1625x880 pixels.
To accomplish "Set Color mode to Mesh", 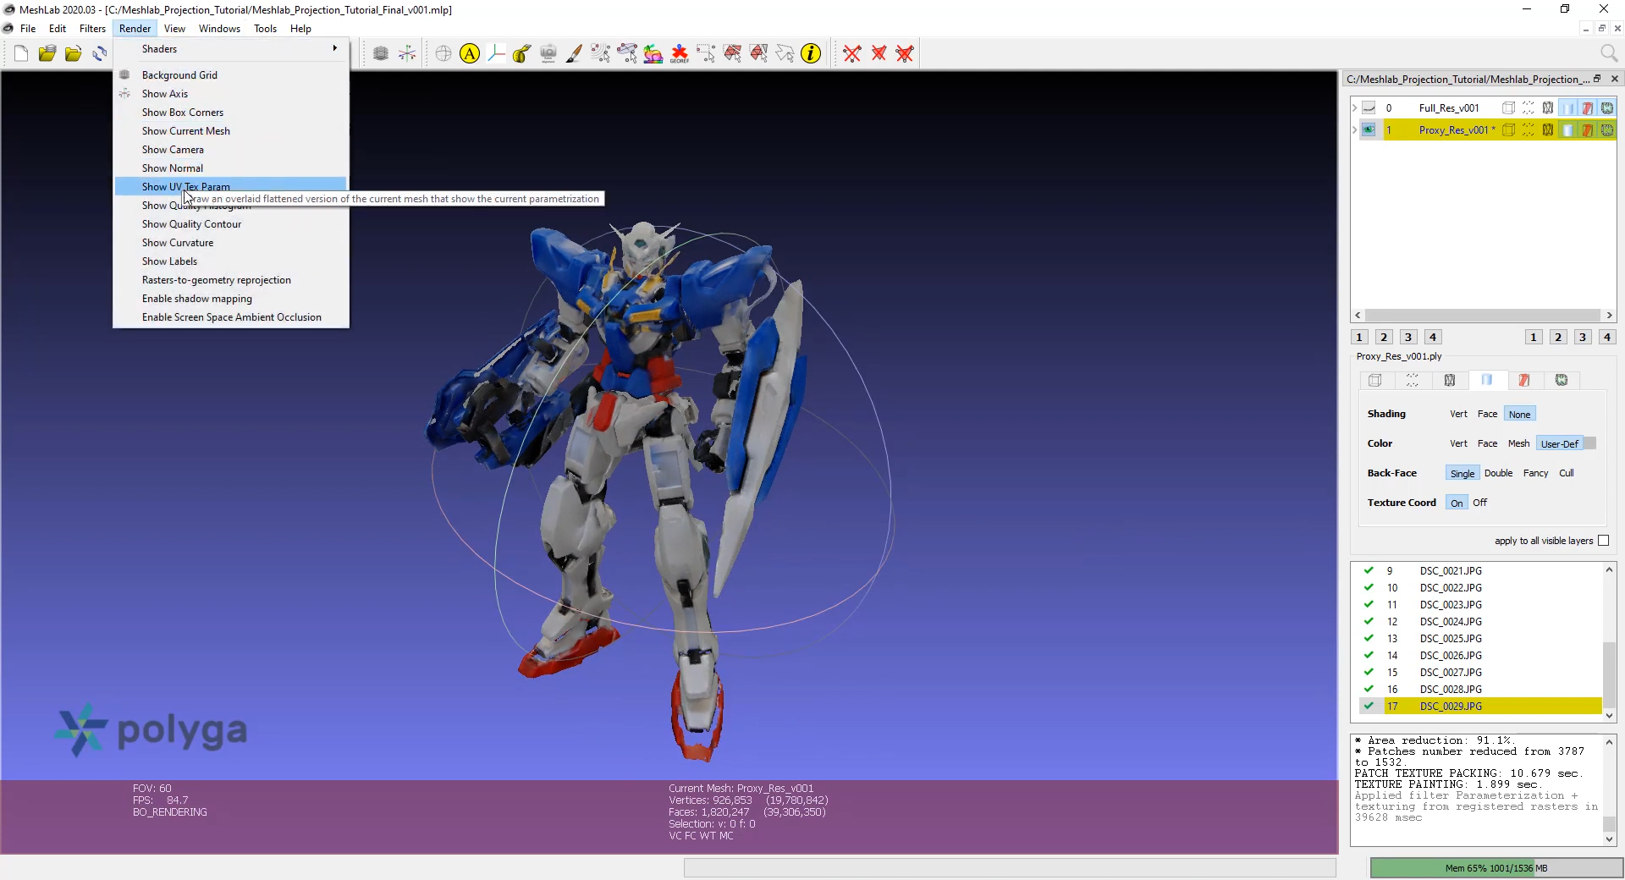I will [1518, 443].
